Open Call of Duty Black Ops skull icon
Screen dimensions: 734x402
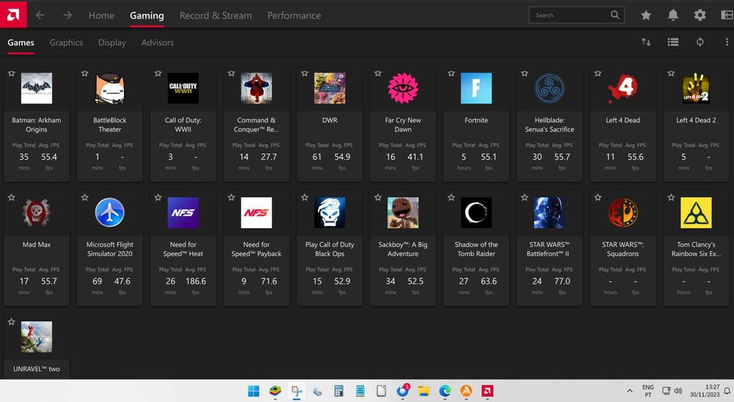point(330,213)
